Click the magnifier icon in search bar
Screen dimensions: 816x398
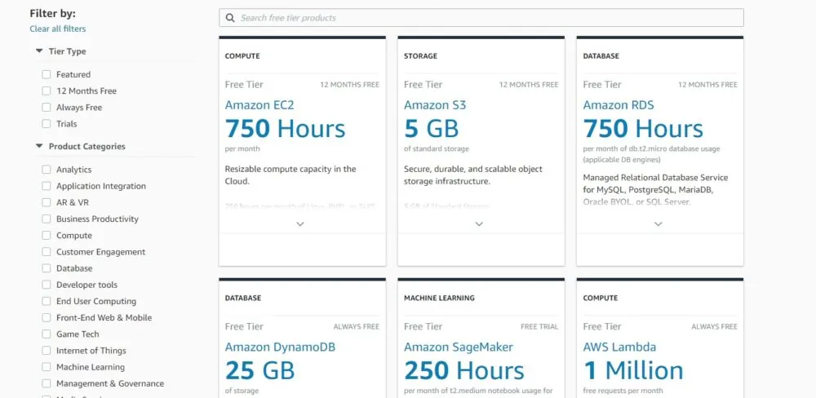(230, 18)
